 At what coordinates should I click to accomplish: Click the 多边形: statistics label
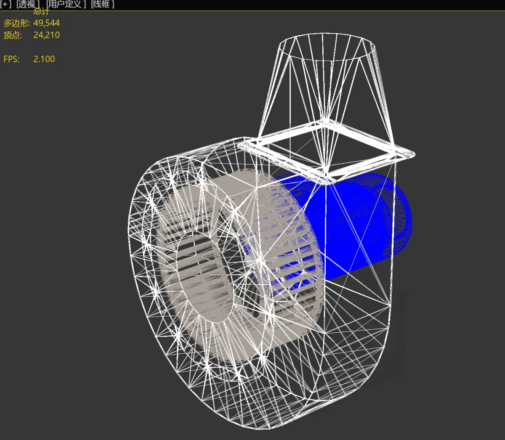click(16, 23)
